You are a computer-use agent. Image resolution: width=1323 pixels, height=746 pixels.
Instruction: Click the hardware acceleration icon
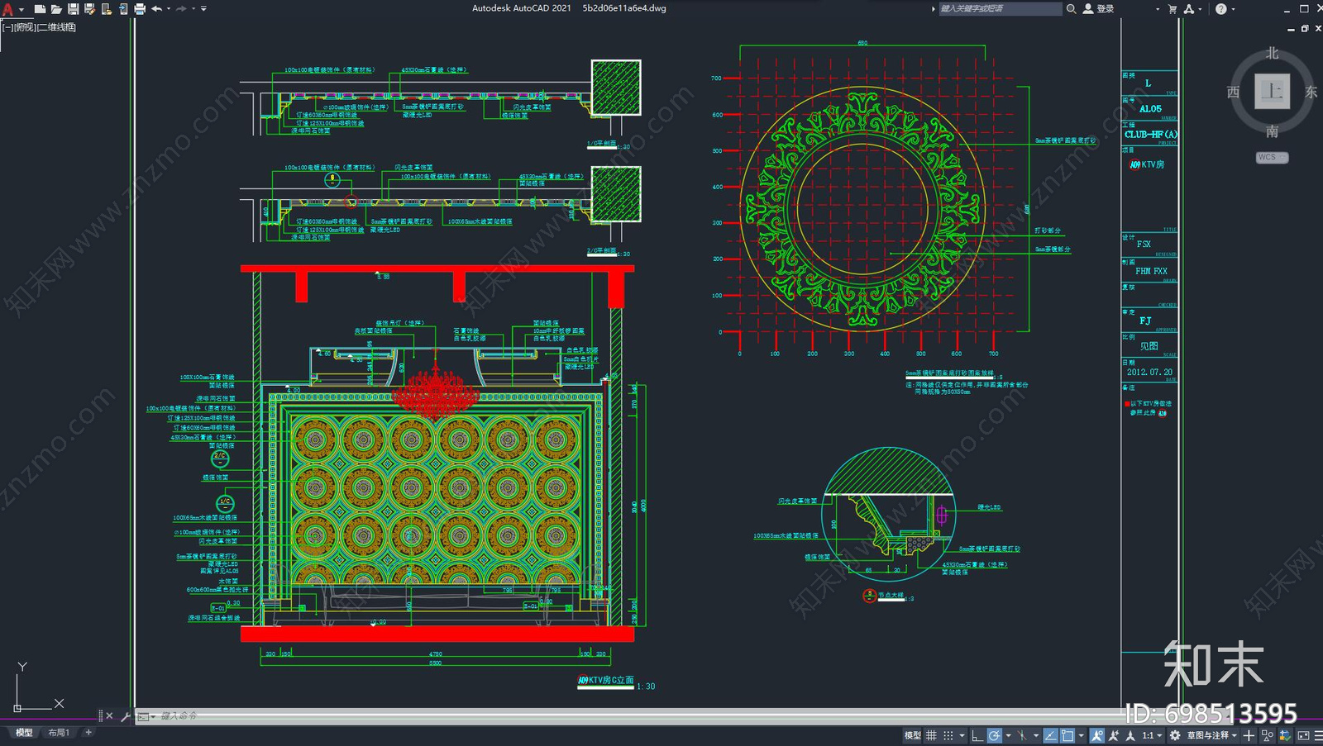(x=1285, y=735)
